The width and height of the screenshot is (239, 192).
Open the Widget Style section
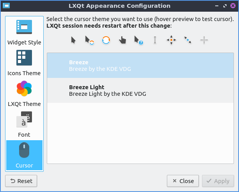click(x=24, y=32)
